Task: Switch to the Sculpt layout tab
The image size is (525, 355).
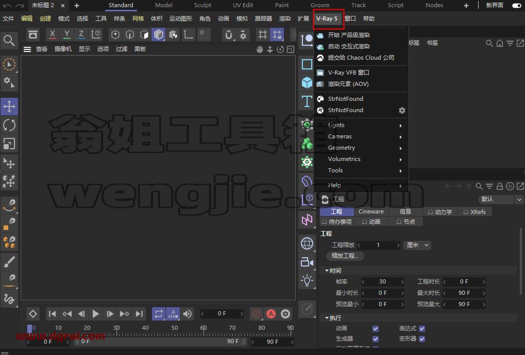Action: tap(202, 5)
